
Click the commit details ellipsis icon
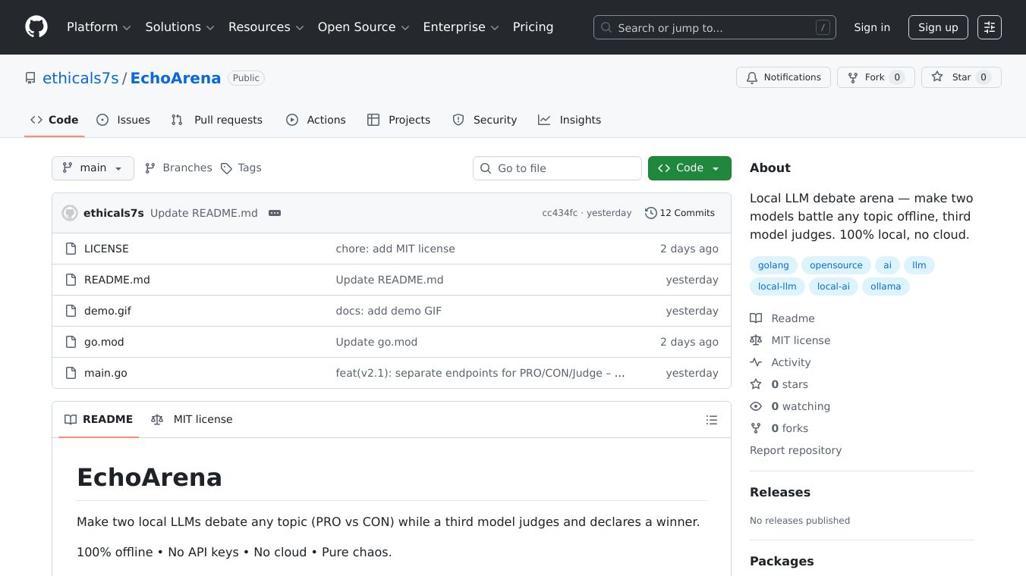pos(275,213)
